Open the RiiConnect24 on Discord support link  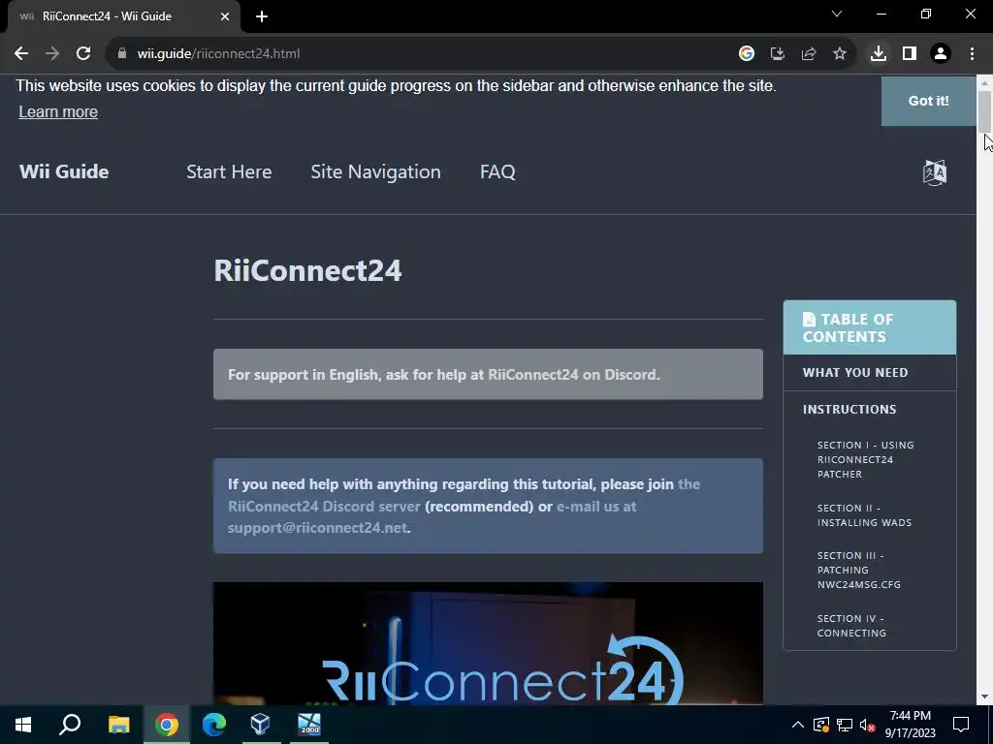pyautogui.click(x=573, y=375)
